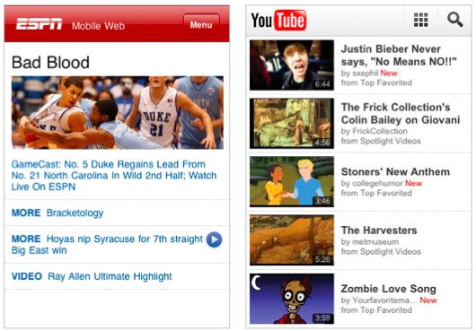The width and height of the screenshot is (476, 331).
Task: Open Hoyas nip Syracuse headline link
Action: coord(107,244)
